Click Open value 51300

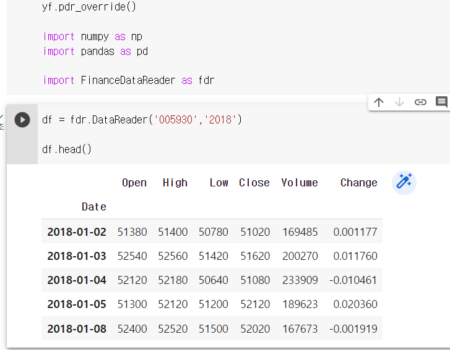(x=132, y=304)
